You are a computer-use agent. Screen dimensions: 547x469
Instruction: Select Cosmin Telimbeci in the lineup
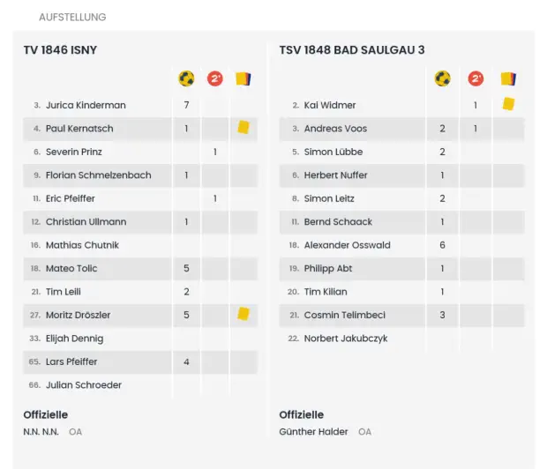pos(344,315)
